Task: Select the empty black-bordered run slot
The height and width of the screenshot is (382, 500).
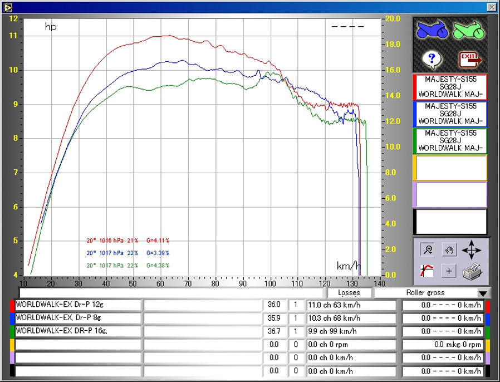Action: tap(450, 222)
